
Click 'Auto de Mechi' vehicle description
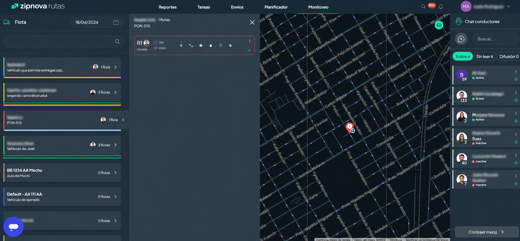pyautogui.click(x=18, y=176)
